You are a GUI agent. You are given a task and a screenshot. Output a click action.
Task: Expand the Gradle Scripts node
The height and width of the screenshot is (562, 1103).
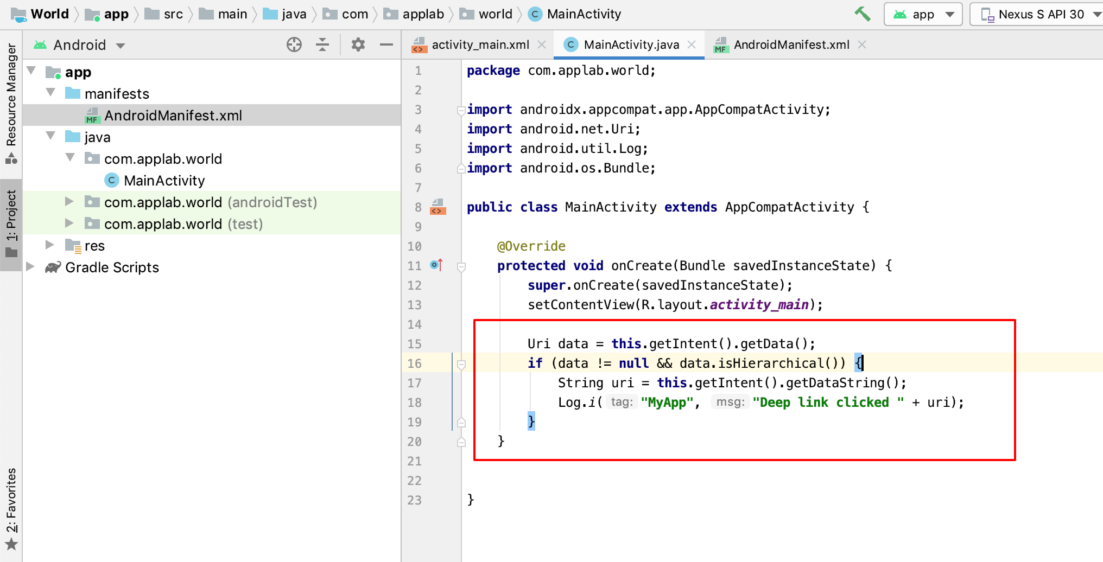pos(30,267)
